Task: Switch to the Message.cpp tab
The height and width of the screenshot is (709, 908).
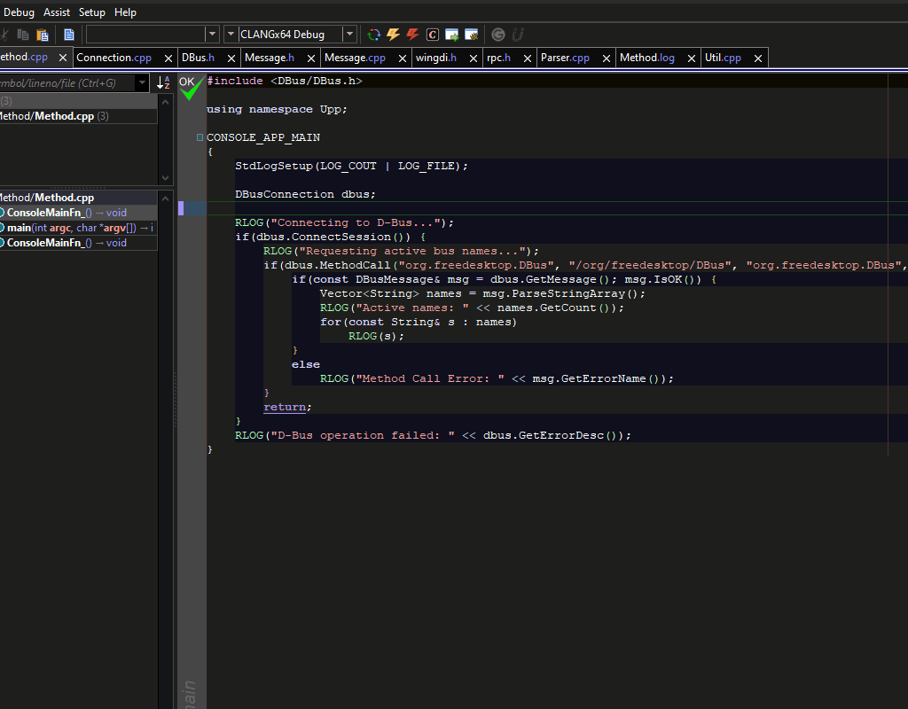Action: (355, 58)
